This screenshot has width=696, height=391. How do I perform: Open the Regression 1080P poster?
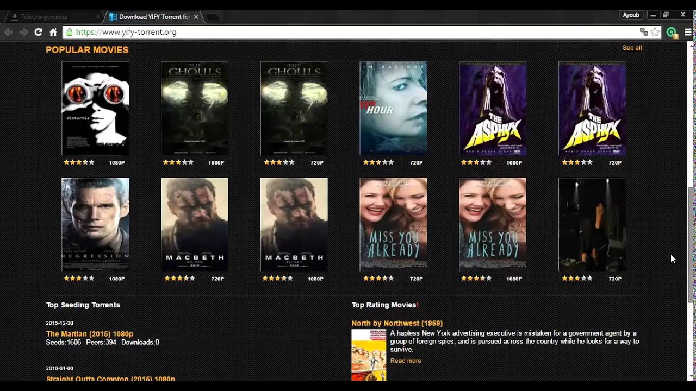pos(95,224)
